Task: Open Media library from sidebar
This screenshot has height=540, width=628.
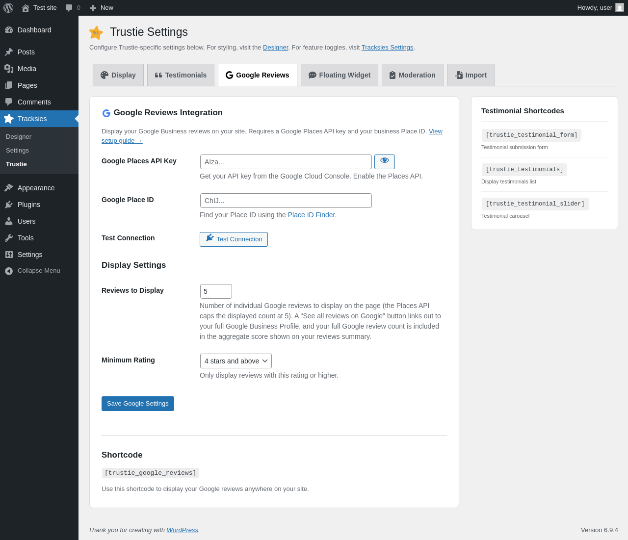Action: pyautogui.click(x=39, y=69)
